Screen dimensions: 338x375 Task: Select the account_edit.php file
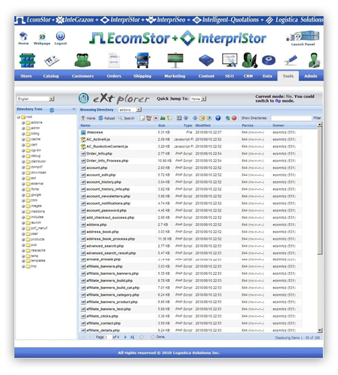coord(190,175)
